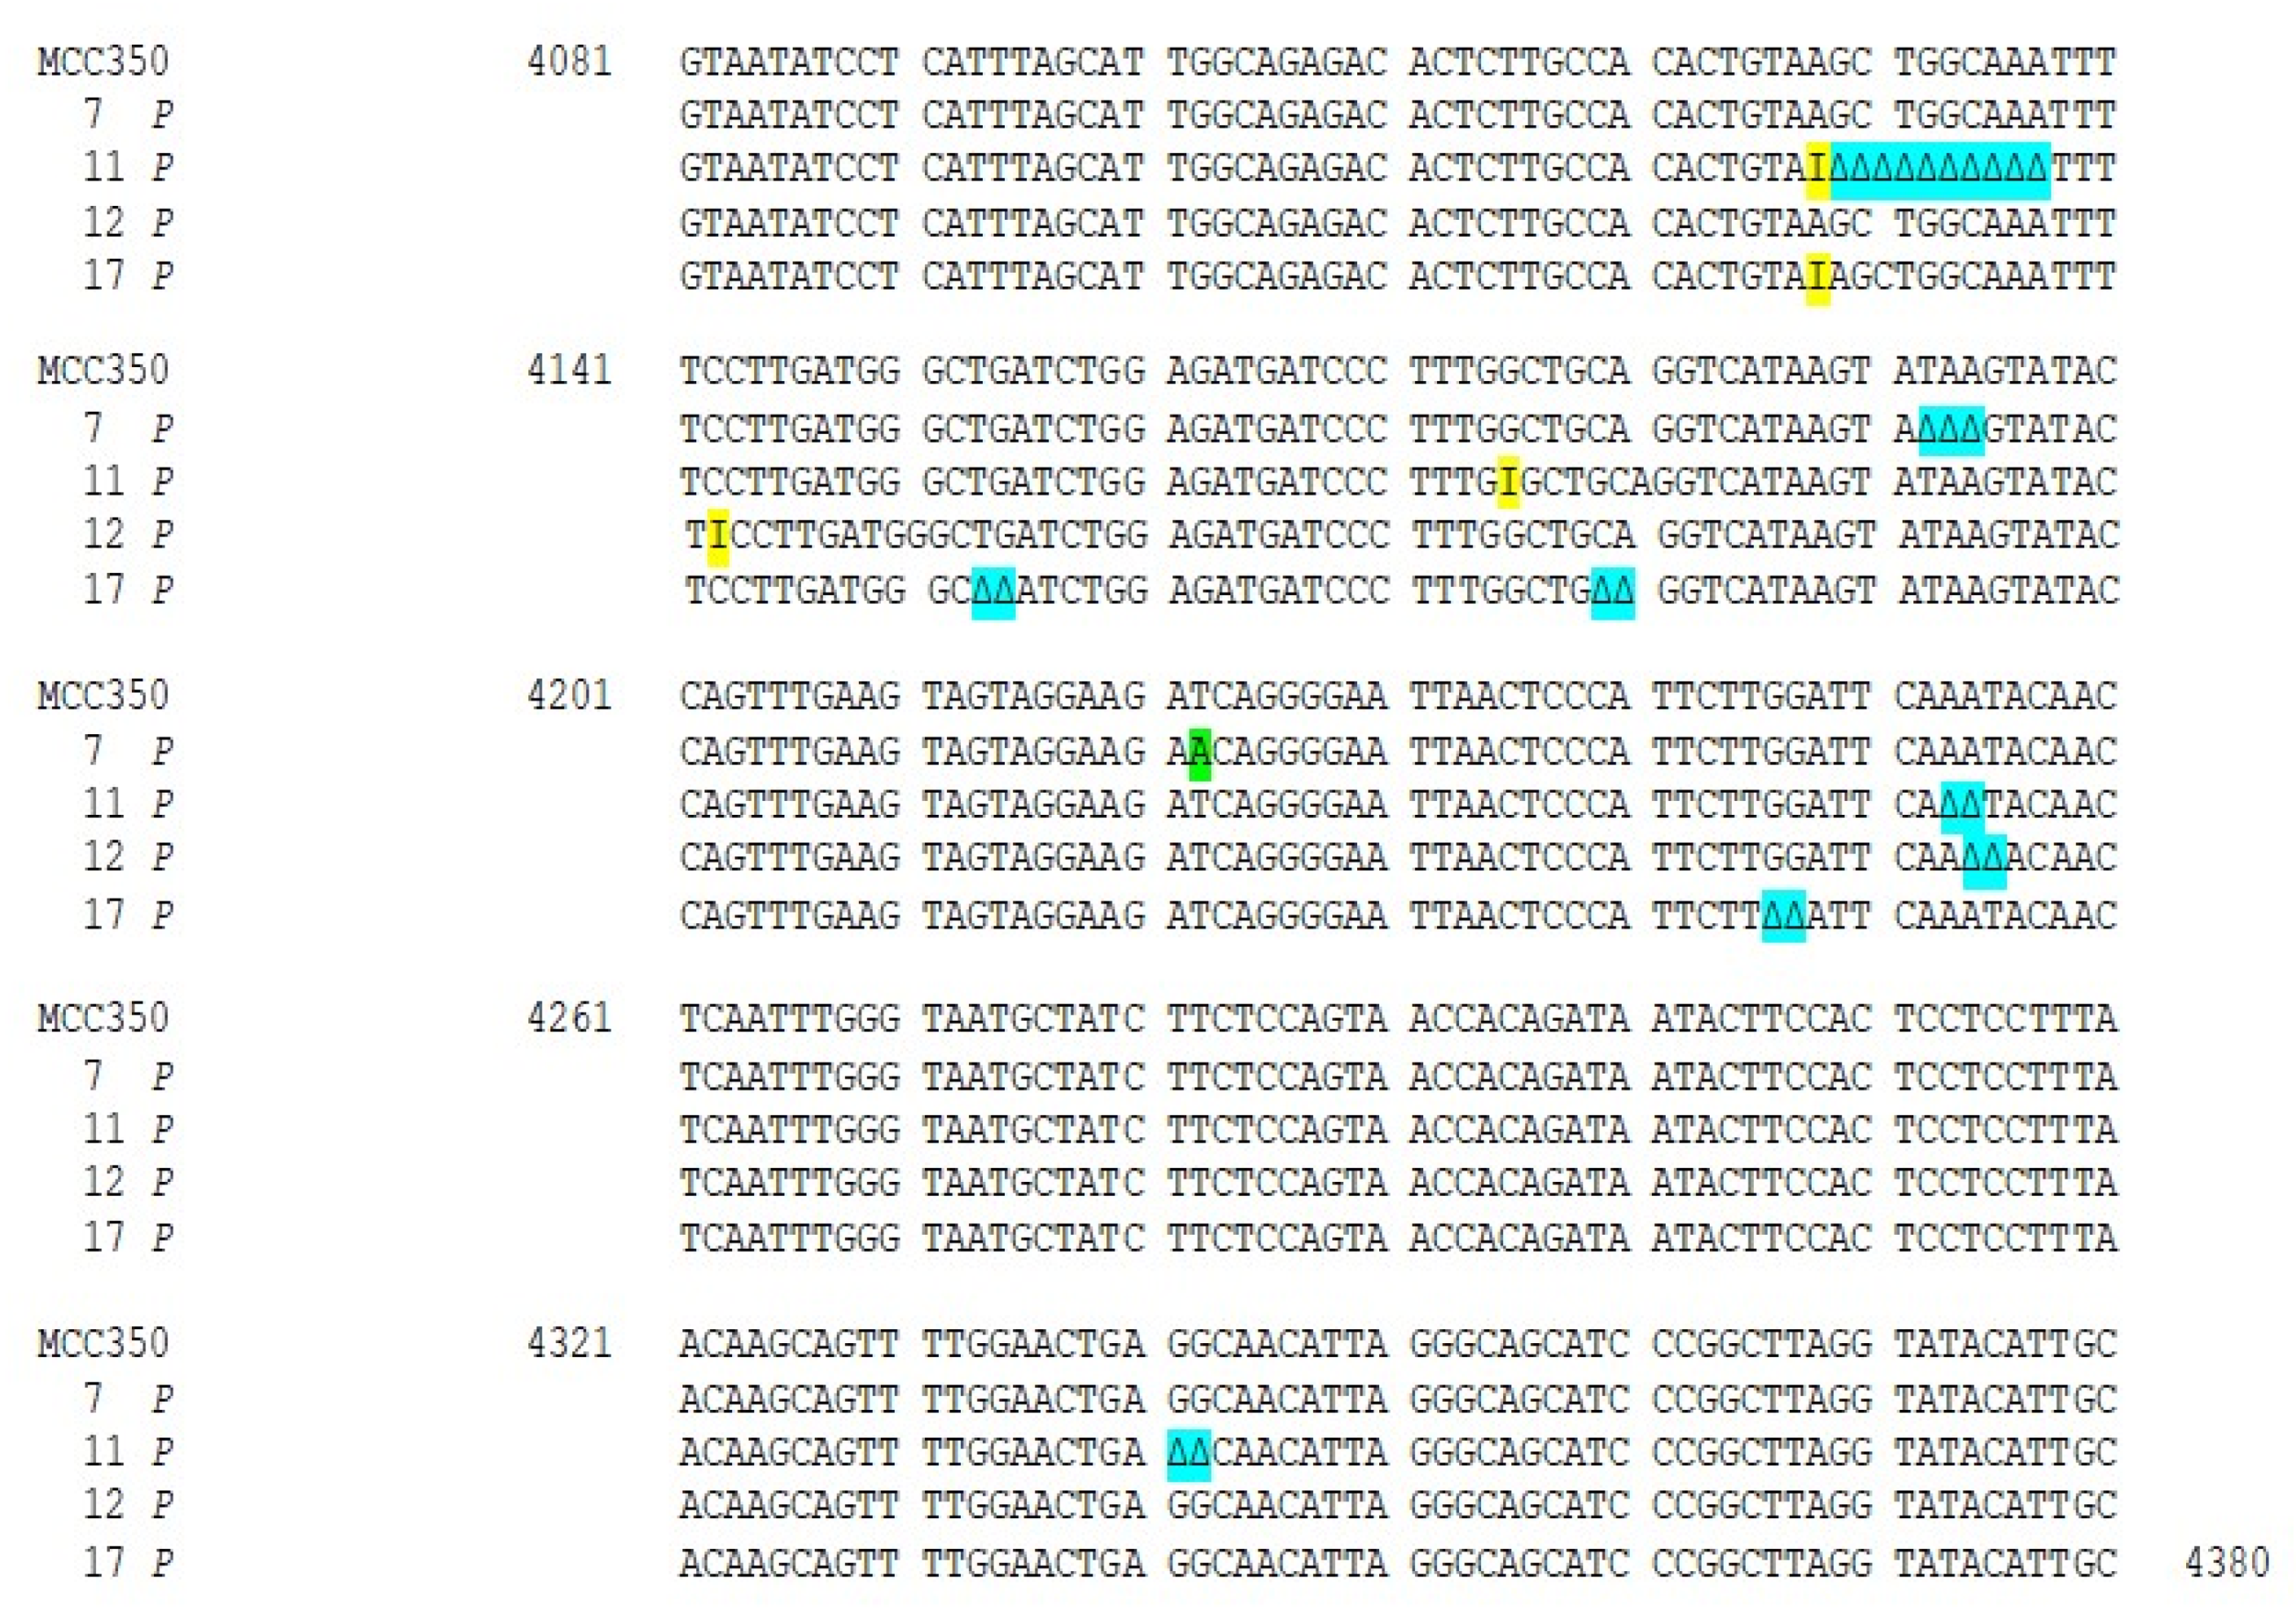
Task: Click yellow I in TTTGIGCTGCAGGTCATAAGT of row 11 P
Action: click(x=1509, y=482)
